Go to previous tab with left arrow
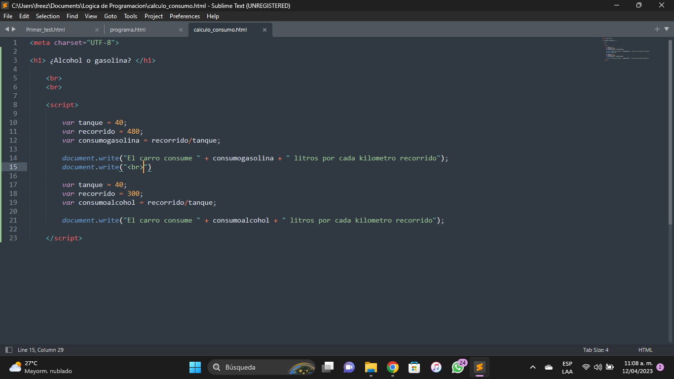674x379 pixels. point(7,30)
